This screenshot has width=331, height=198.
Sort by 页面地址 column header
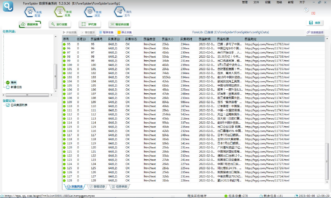tap(284, 39)
